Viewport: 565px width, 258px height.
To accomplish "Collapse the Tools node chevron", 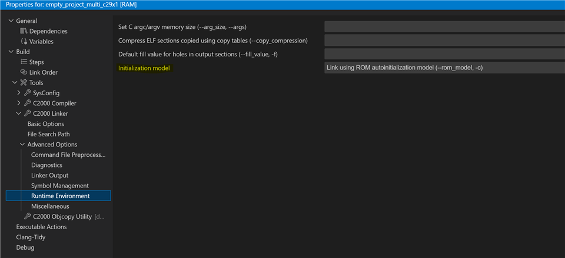I will tap(15, 83).
